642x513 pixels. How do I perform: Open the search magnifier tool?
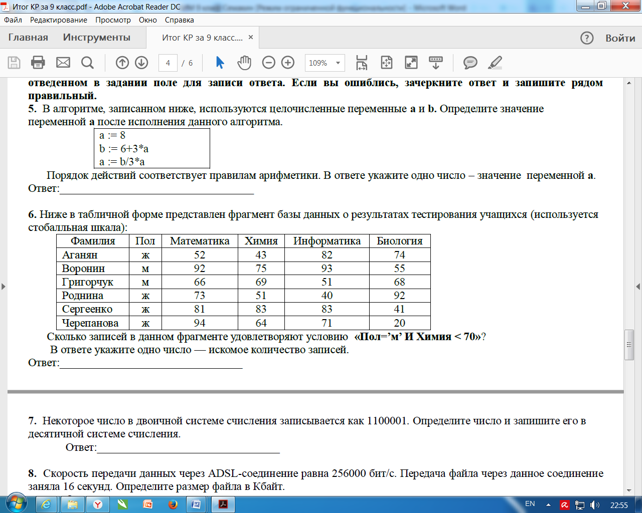coord(87,63)
